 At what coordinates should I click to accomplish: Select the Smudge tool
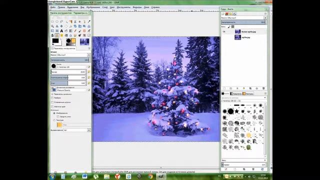coord(75,35)
